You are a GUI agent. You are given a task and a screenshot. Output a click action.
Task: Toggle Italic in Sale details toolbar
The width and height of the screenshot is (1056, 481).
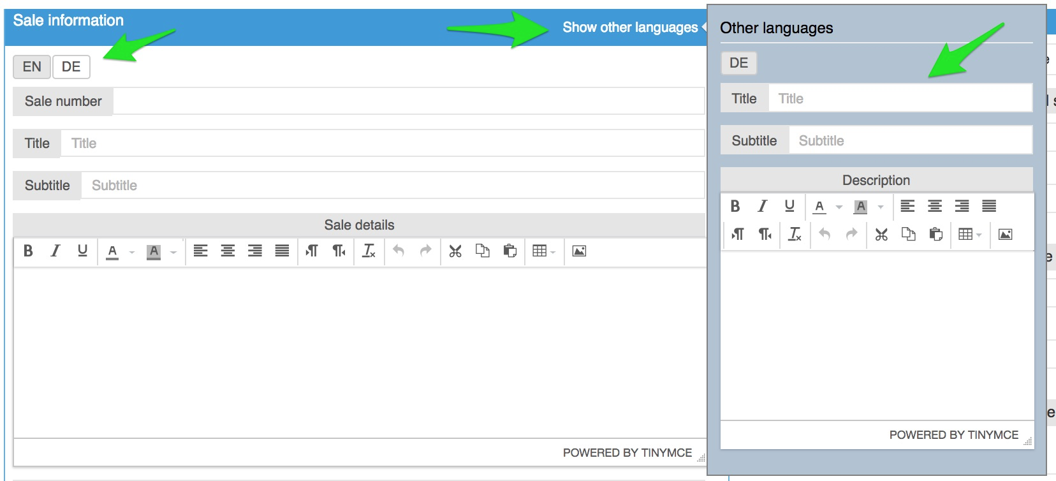pyautogui.click(x=55, y=251)
